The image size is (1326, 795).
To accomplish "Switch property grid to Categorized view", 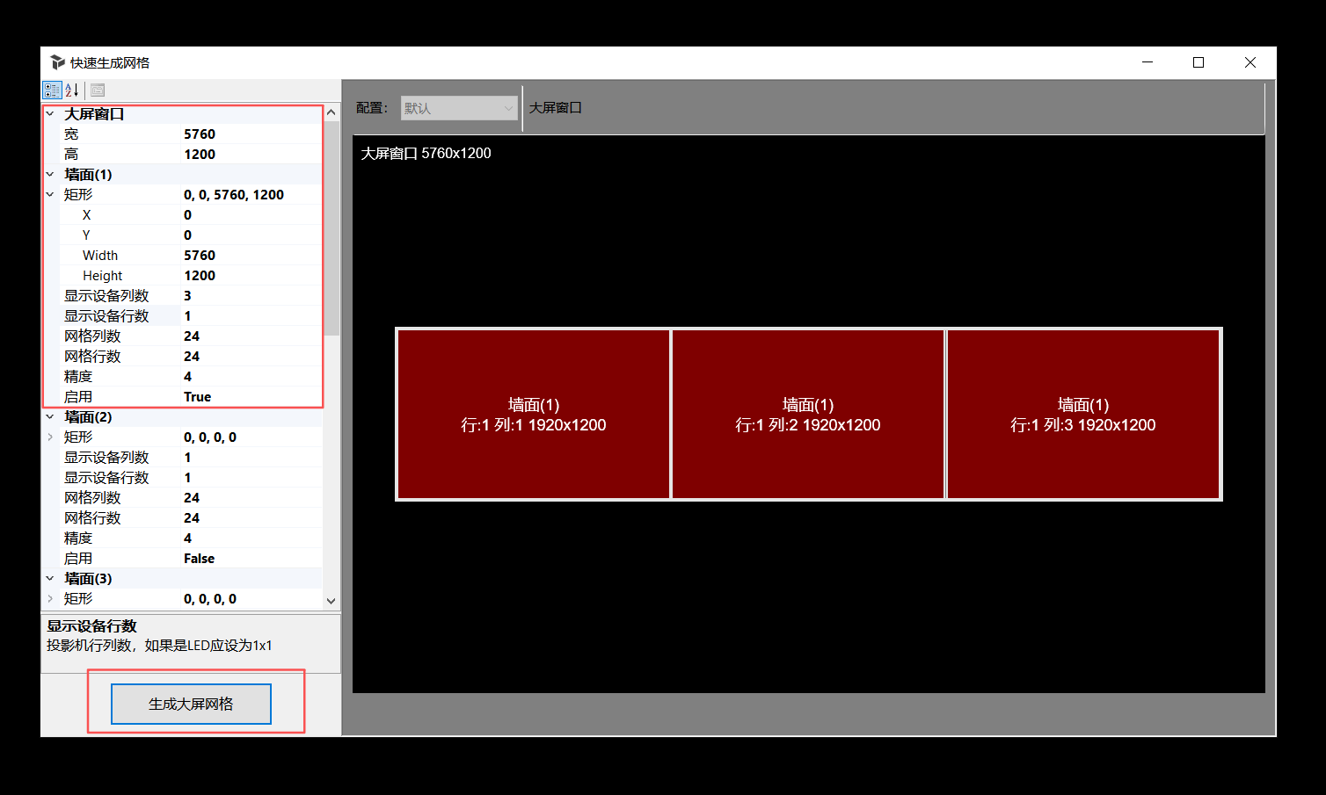I will click(x=52, y=90).
